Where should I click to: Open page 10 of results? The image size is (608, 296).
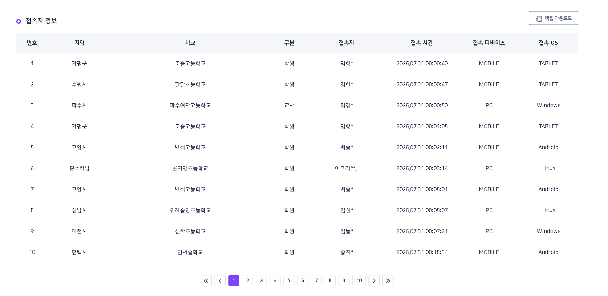click(x=359, y=281)
